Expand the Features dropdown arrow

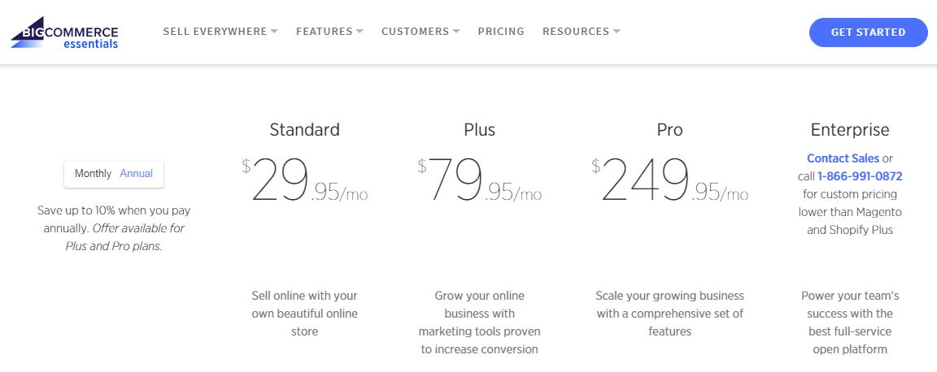(360, 32)
